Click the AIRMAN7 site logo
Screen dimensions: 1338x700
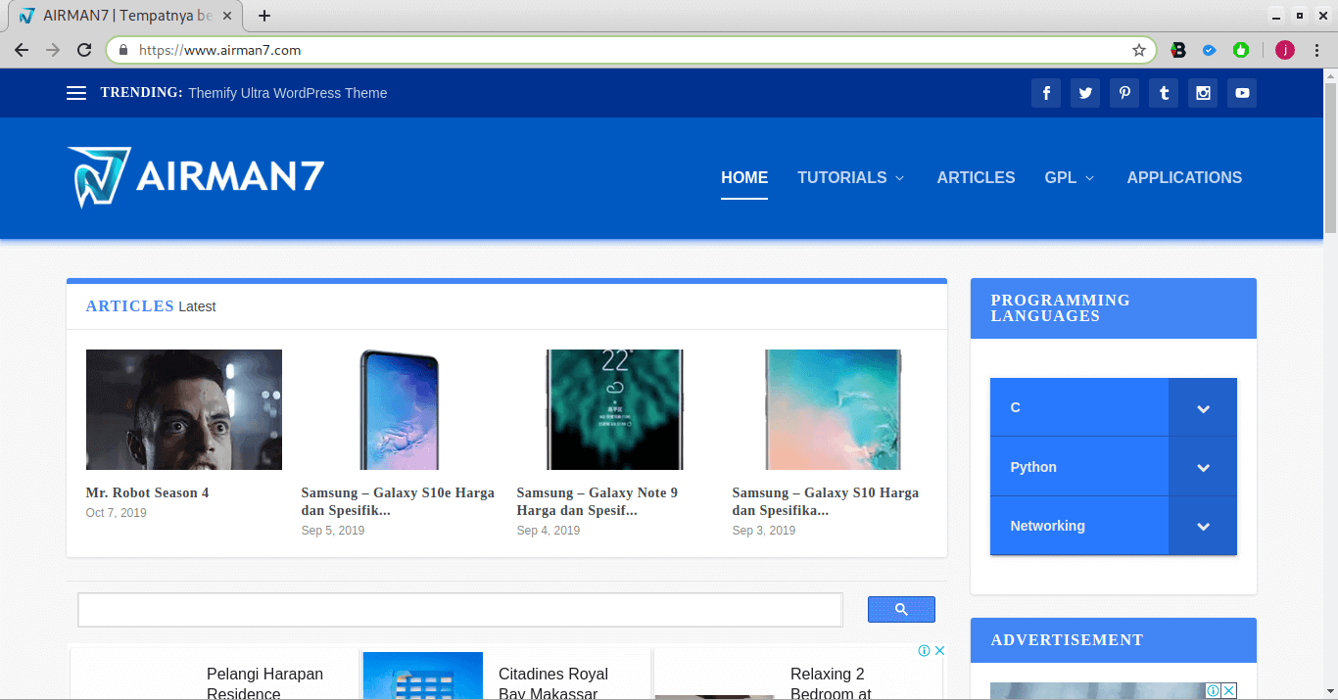(x=195, y=177)
